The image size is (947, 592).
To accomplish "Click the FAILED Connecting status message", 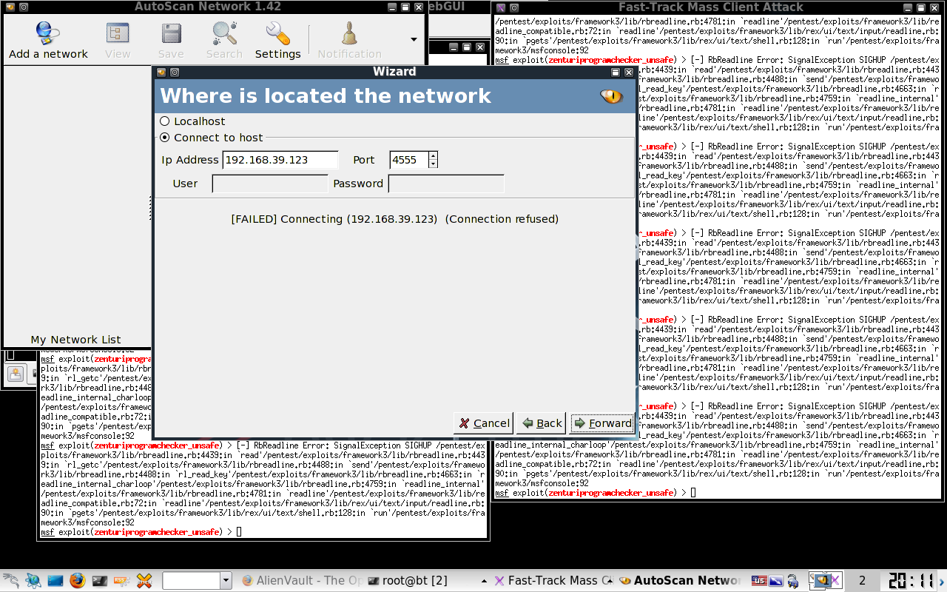I will tap(394, 219).
